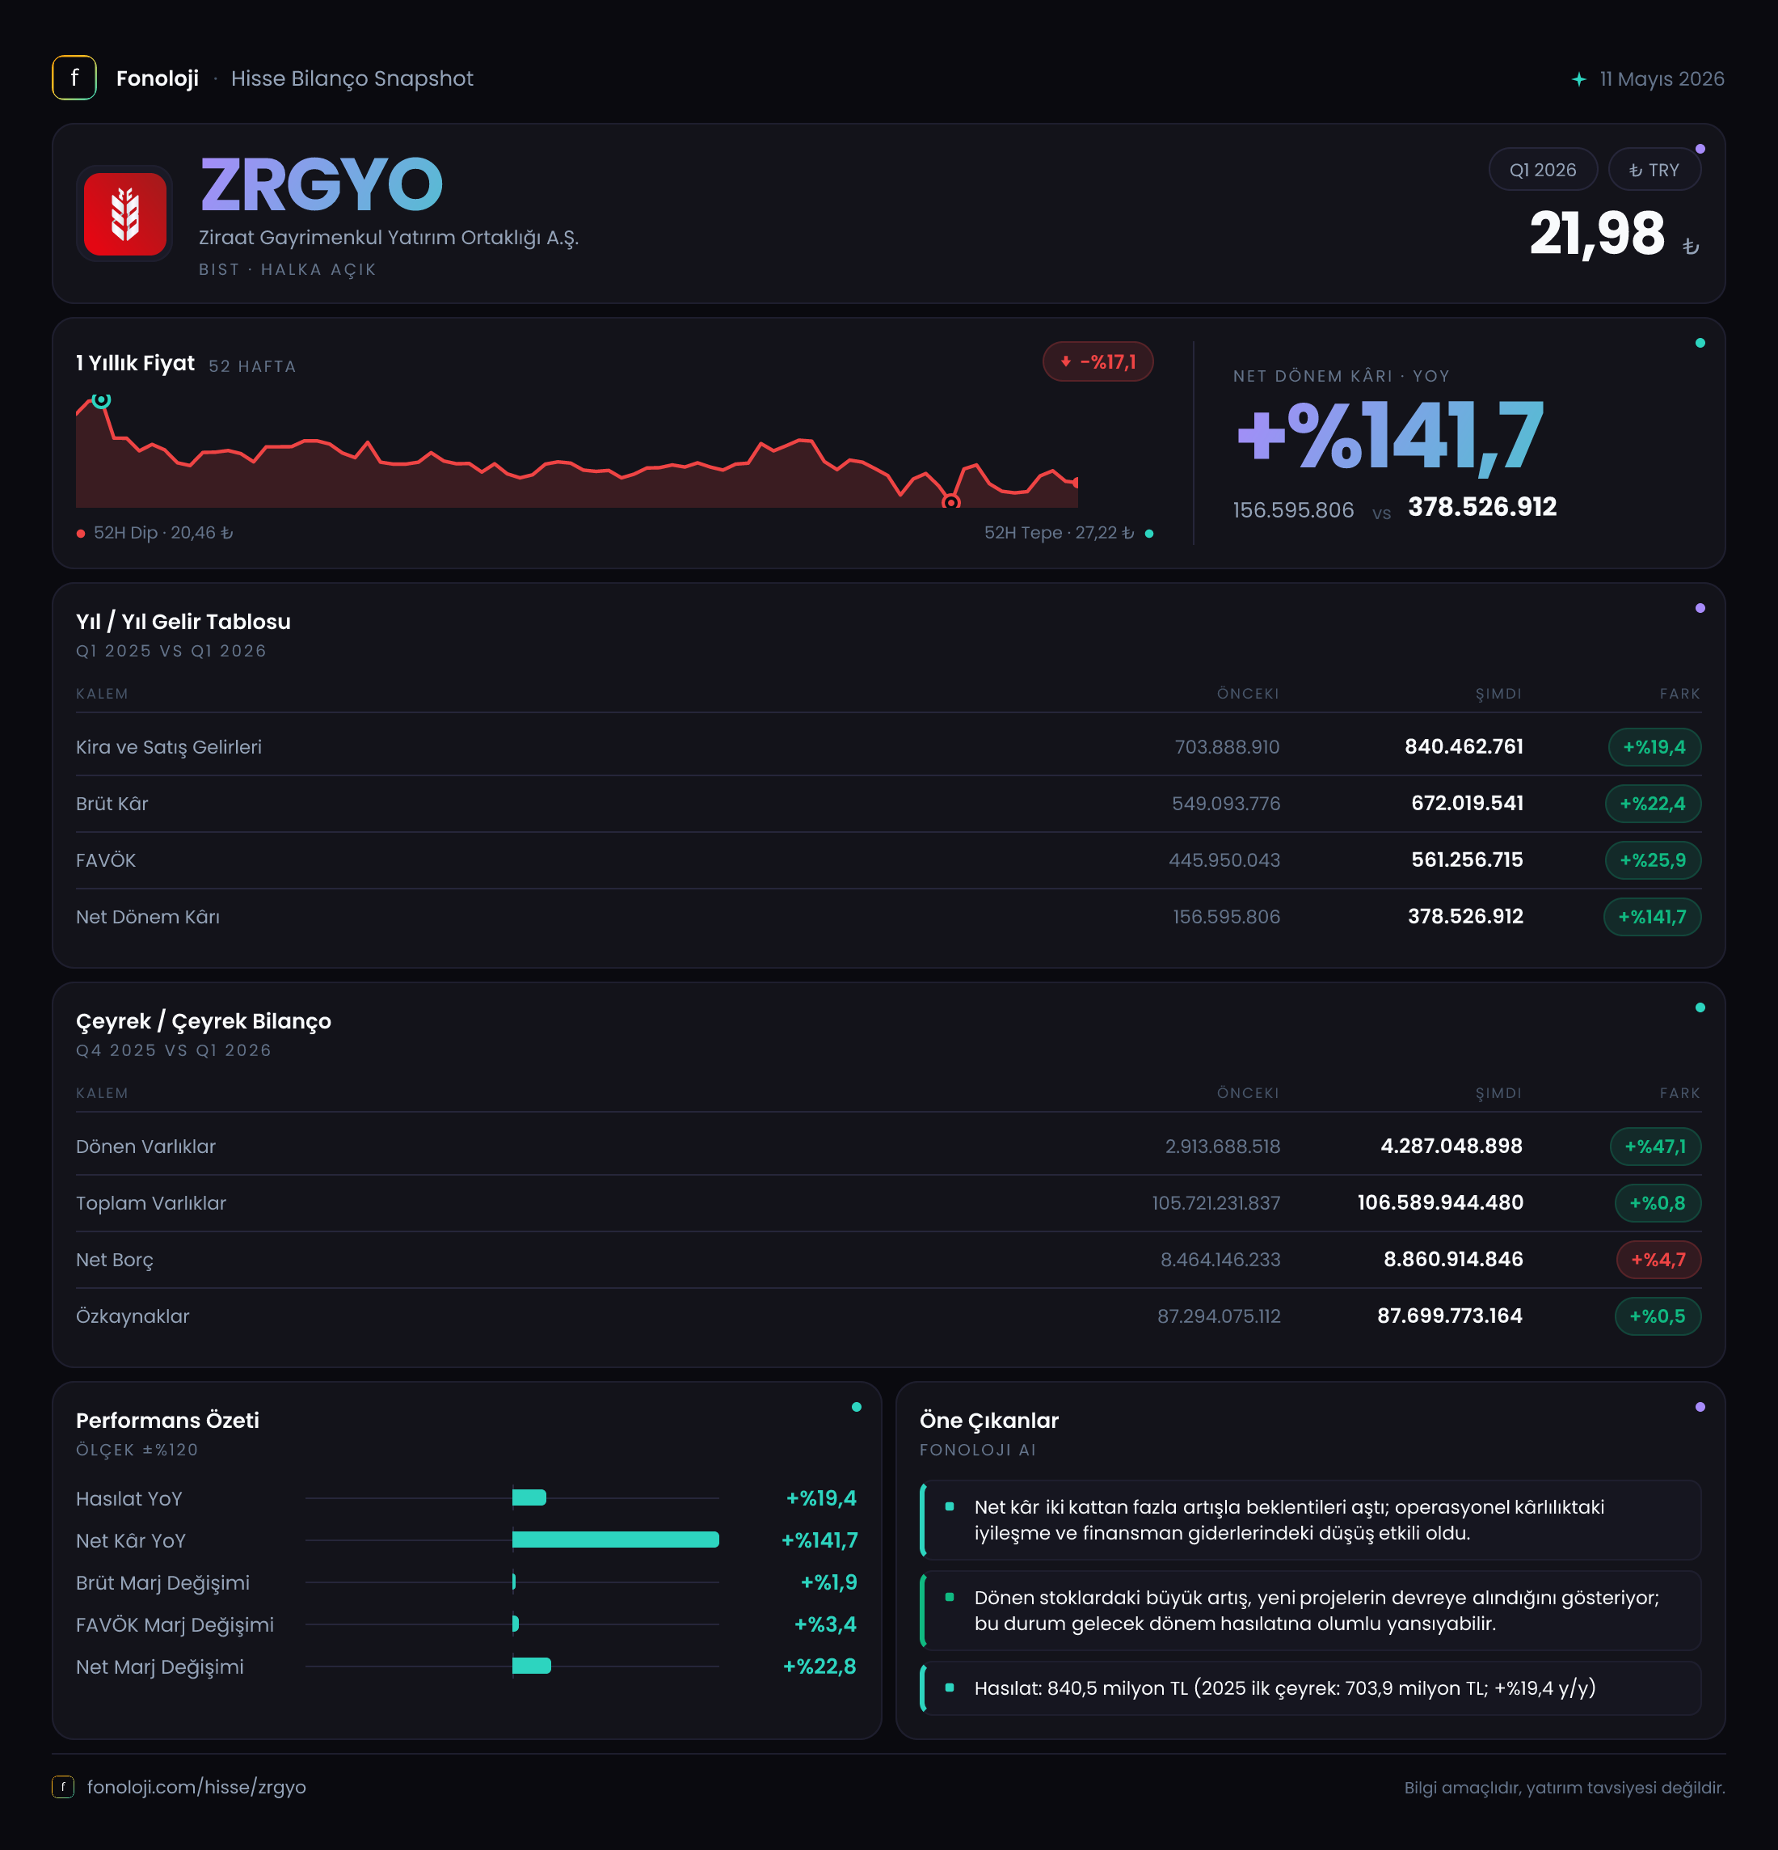The width and height of the screenshot is (1778, 1850).
Task: Click the '+%22,8' Net Marj Değişimi value
Action: tap(819, 1667)
